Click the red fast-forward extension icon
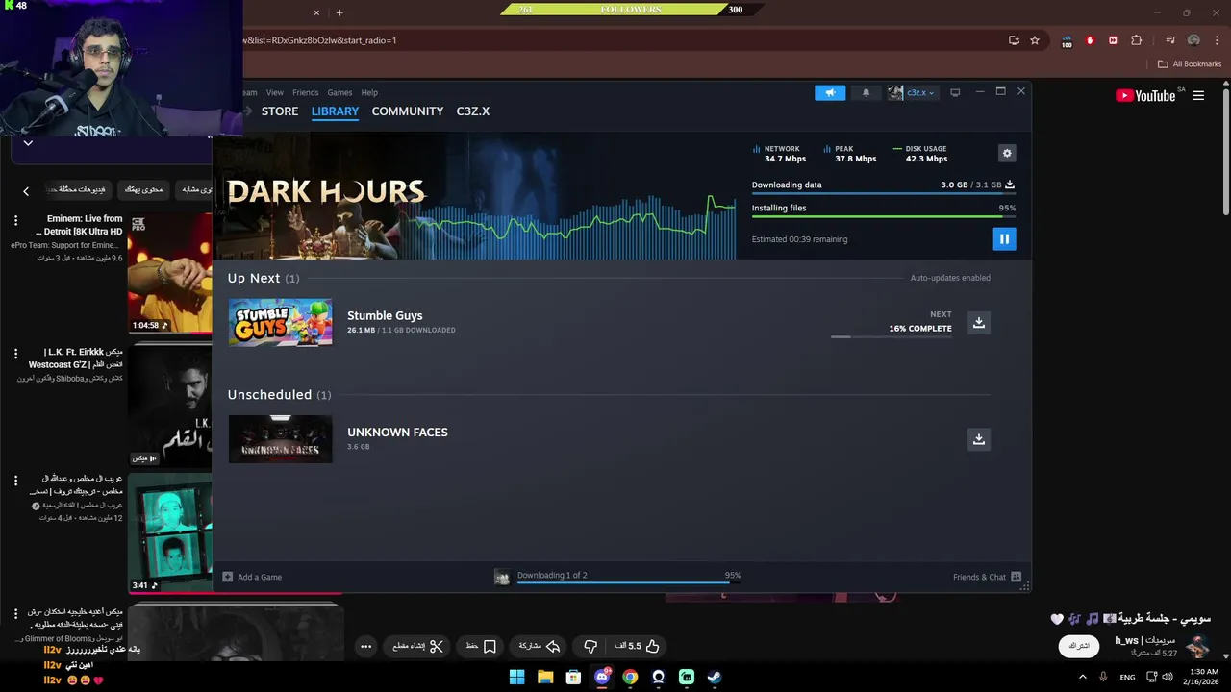Viewport: 1231px width, 692px height. (x=1113, y=40)
